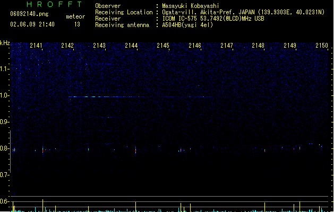Click the 0.6 kHz axis label
This screenshot has height=212, width=334.
tap(4, 201)
